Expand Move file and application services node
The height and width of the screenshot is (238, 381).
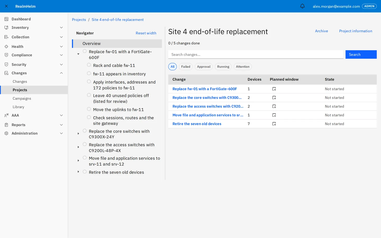78,161
